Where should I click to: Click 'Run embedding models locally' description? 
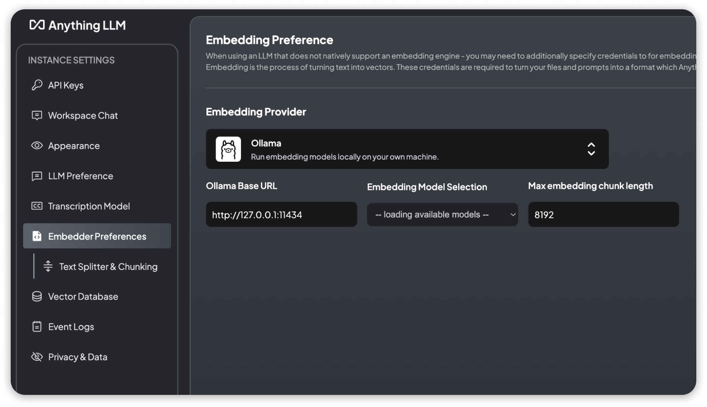coord(345,157)
